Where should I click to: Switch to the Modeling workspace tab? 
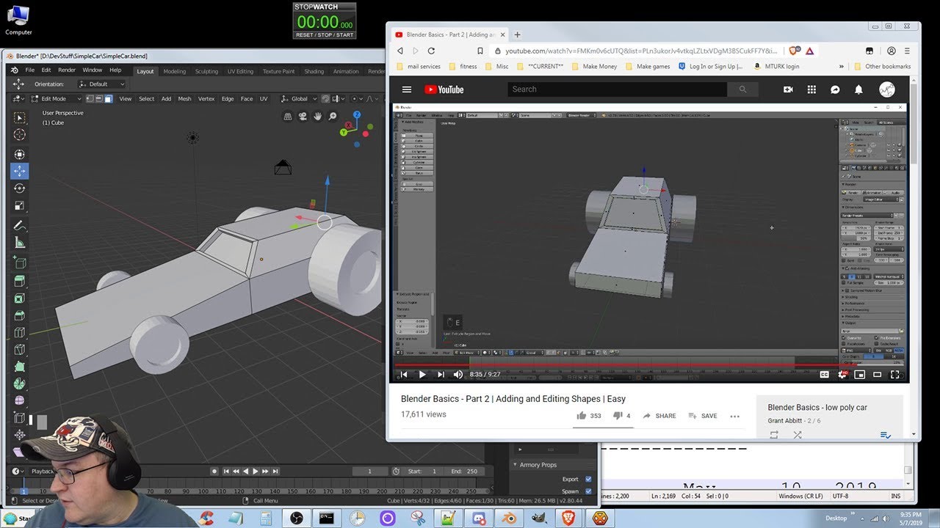(175, 71)
